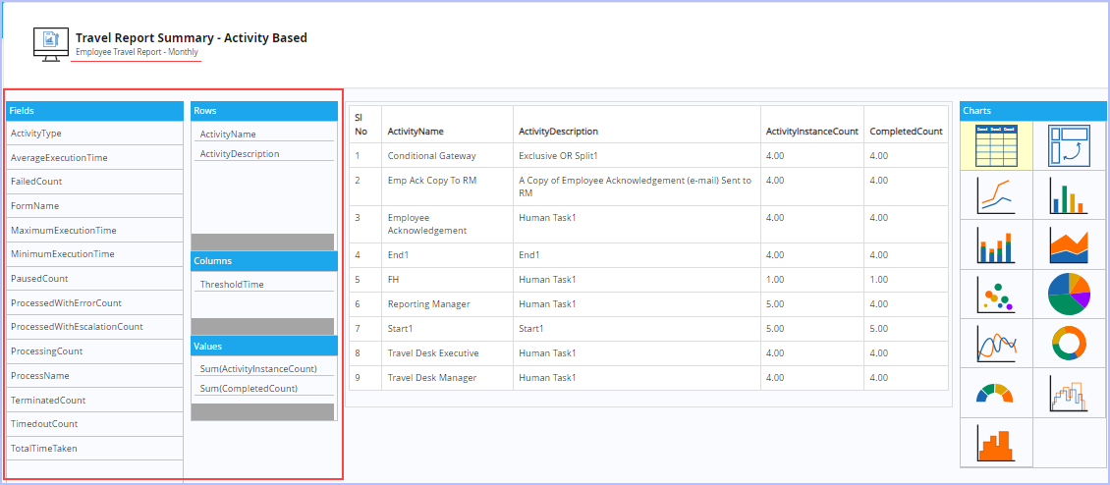This screenshot has width=1110, height=485.
Task: Click the Travel Report Summary title
Action: tap(192, 37)
